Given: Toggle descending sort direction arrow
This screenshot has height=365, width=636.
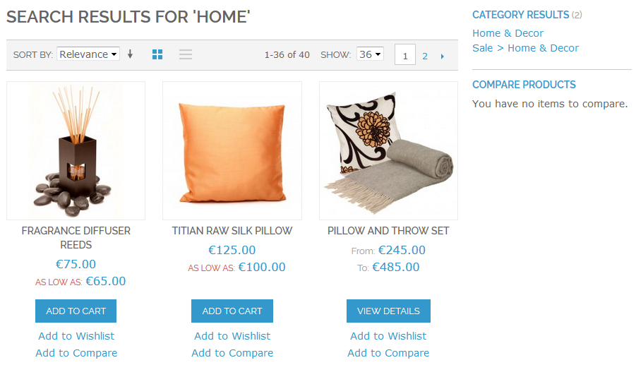Looking at the screenshot, I should (x=130, y=54).
